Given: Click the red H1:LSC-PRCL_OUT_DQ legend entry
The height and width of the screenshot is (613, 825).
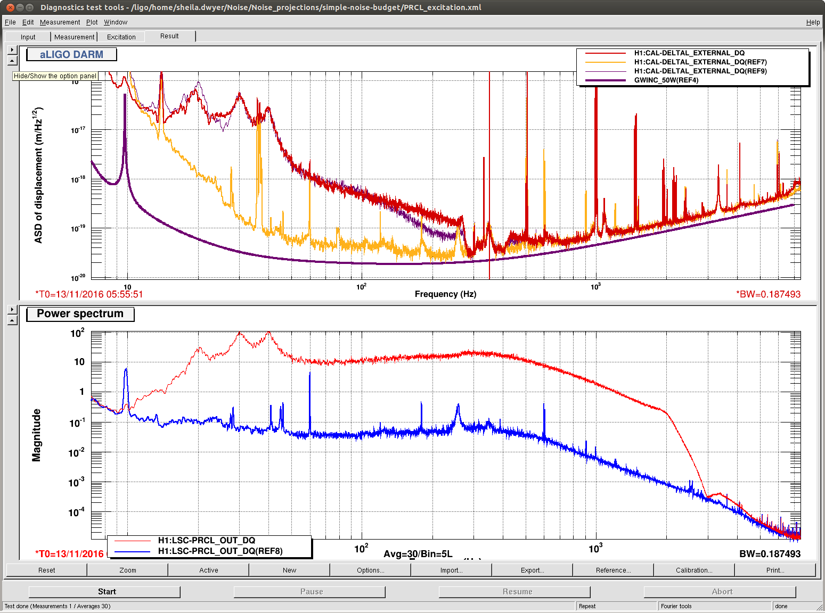Looking at the screenshot, I should [207, 541].
